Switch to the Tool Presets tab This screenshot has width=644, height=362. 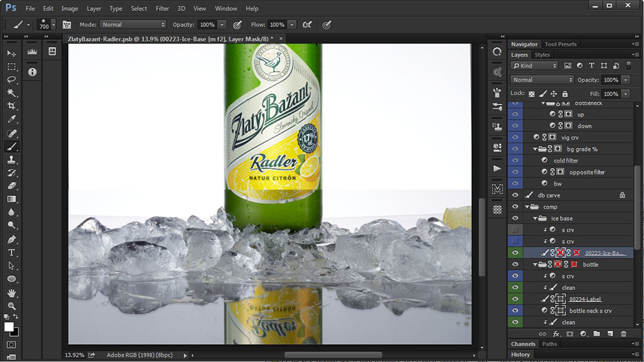pos(560,44)
